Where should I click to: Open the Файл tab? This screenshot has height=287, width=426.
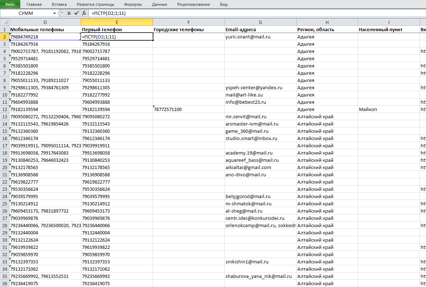pos(10,4)
